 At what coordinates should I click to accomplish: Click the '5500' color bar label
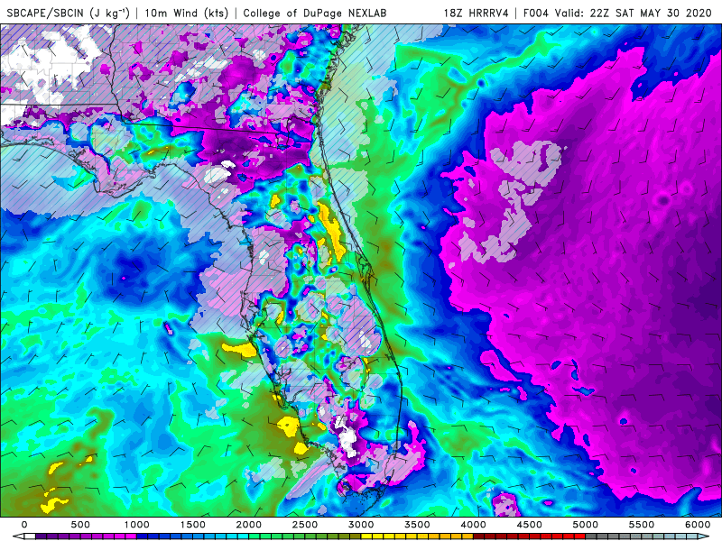[642, 525]
